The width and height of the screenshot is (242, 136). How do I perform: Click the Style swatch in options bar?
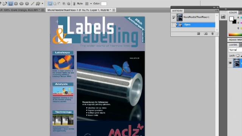(87, 3)
